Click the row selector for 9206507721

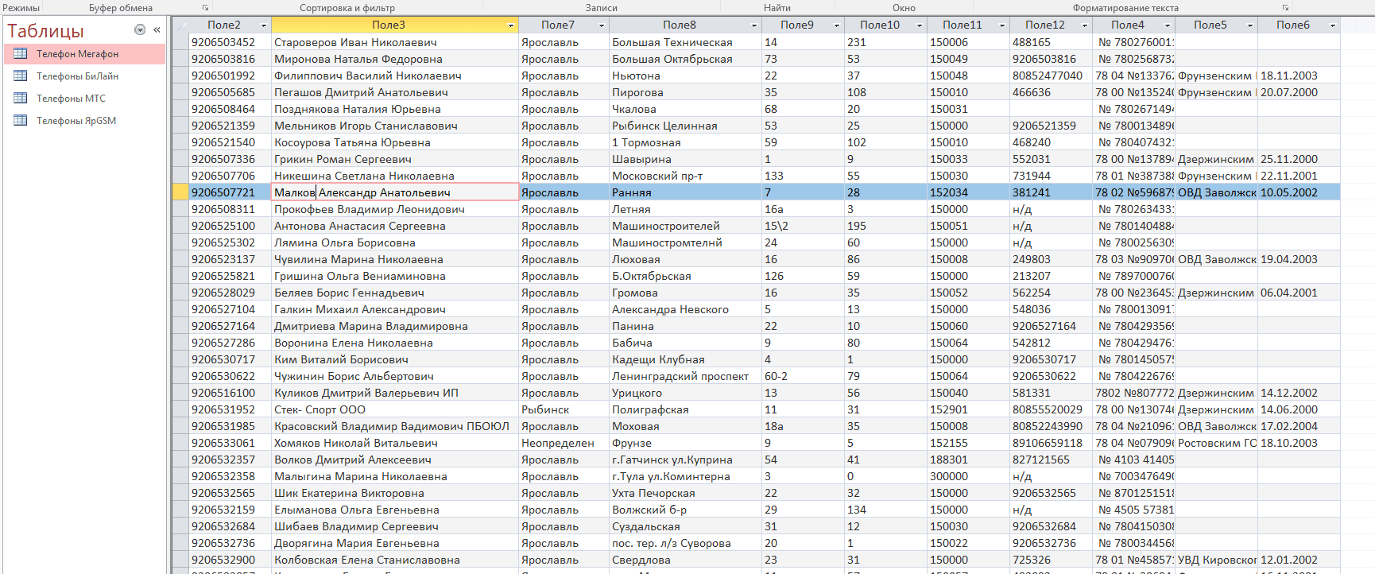point(180,192)
